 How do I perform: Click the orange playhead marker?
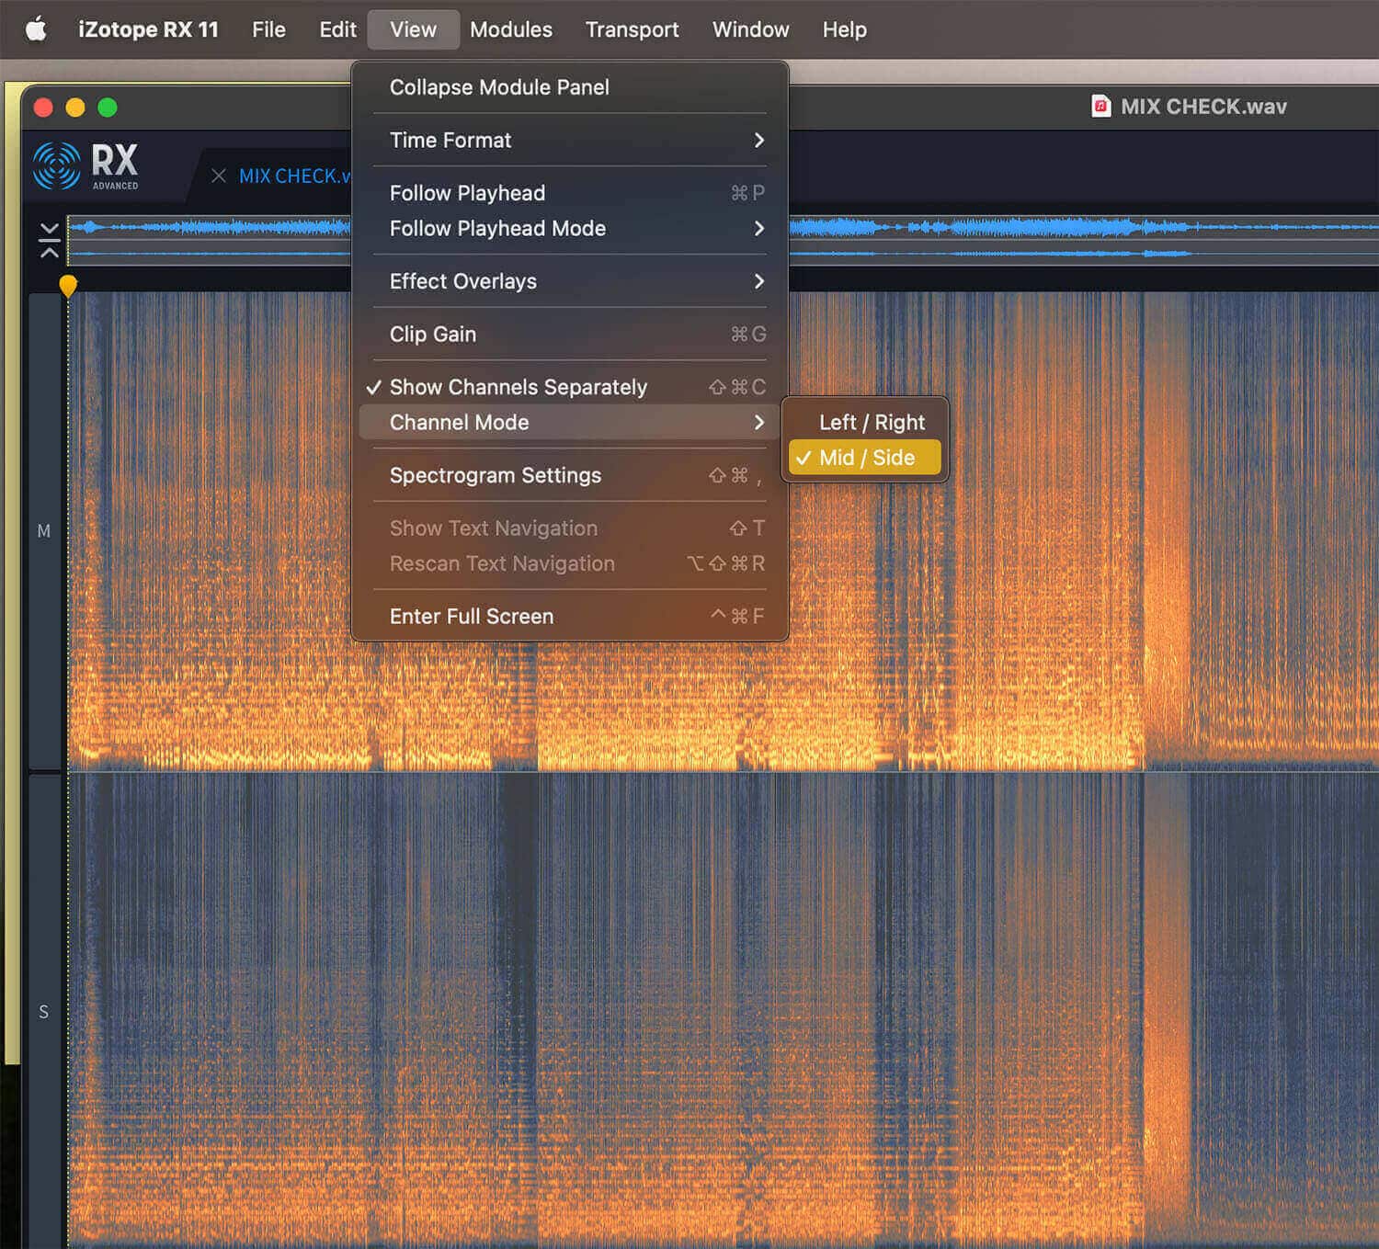tap(68, 286)
